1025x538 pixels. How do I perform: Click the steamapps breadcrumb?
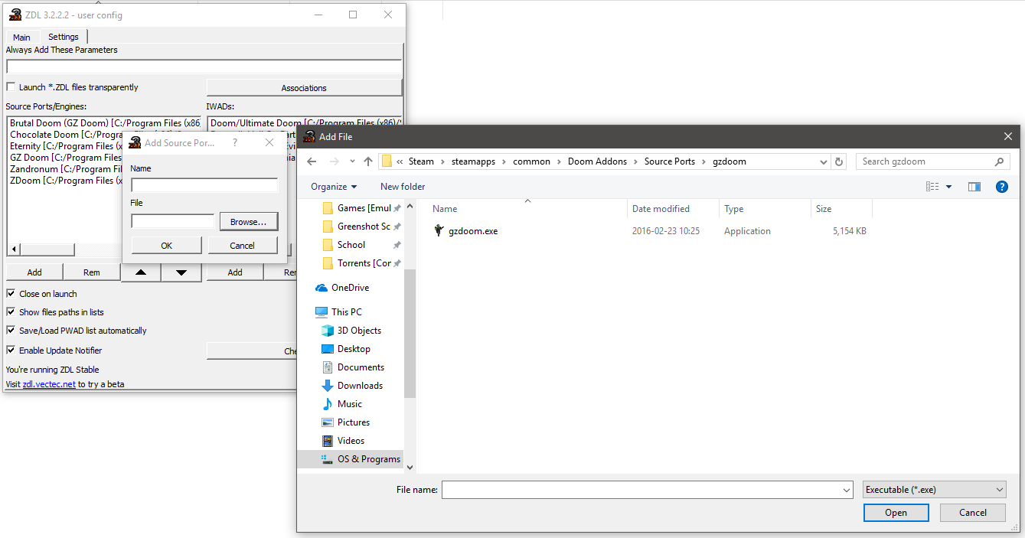pyautogui.click(x=474, y=161)
